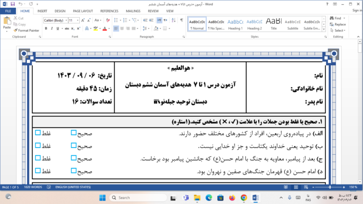This screenshot has height=204, width=363.
Task: Check غلط box for statement الف
Action: 38,133
